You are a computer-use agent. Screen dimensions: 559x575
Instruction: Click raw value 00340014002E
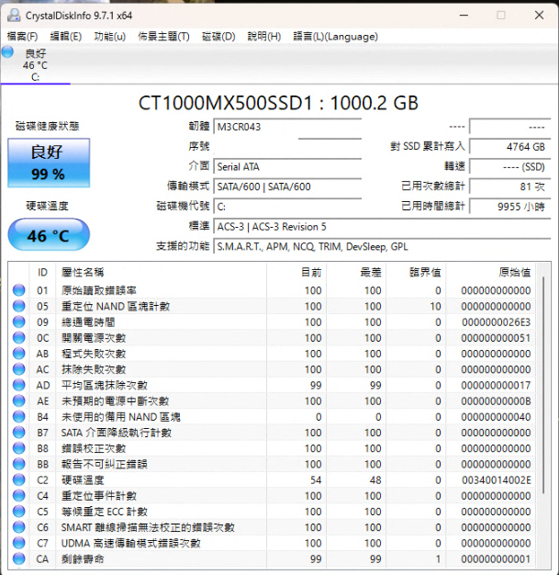point(496,479)
